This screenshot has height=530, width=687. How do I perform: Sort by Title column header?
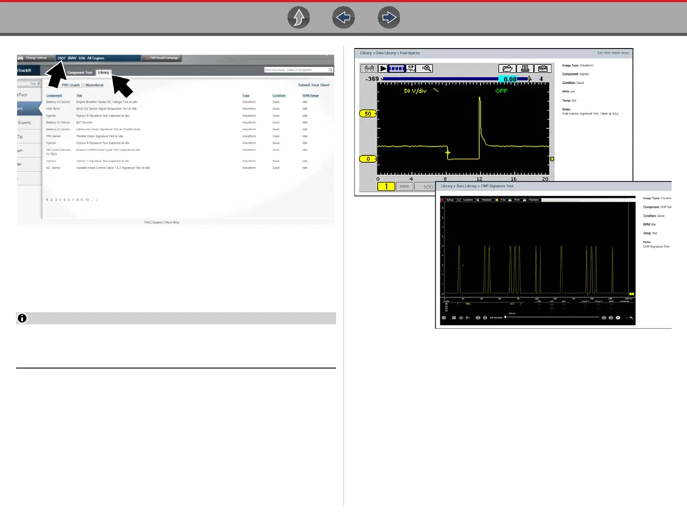(x=79, y=96)
